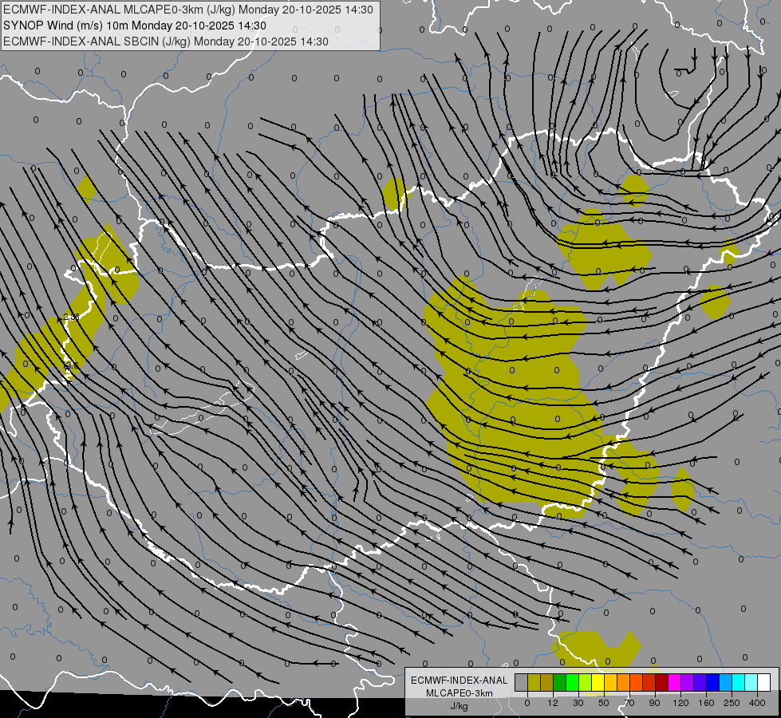Select the gray legend swatch below 0
The width and height of the screenshot is (781, 718).
point(522,682)
